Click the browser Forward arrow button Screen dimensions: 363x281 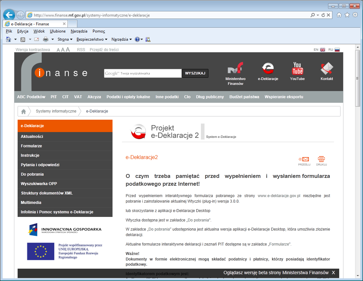(20, 15)
